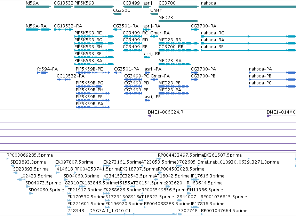Select protein CG3501-PA
Viewport: 296px width, 216px height.
pyautogui.click(x=127, y=69)
